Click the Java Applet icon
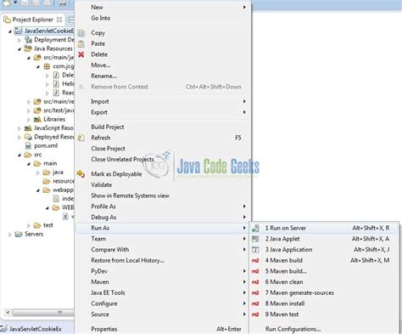The height and width of the screenshot is (334, 402). click(x=255, y=239)
